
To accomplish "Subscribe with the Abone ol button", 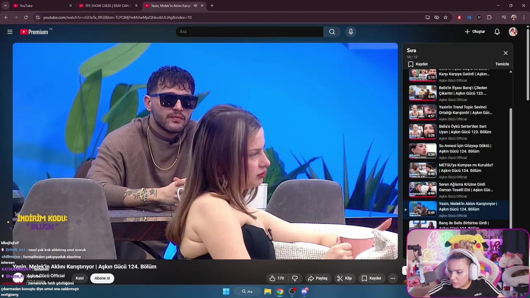I will 102,278.
